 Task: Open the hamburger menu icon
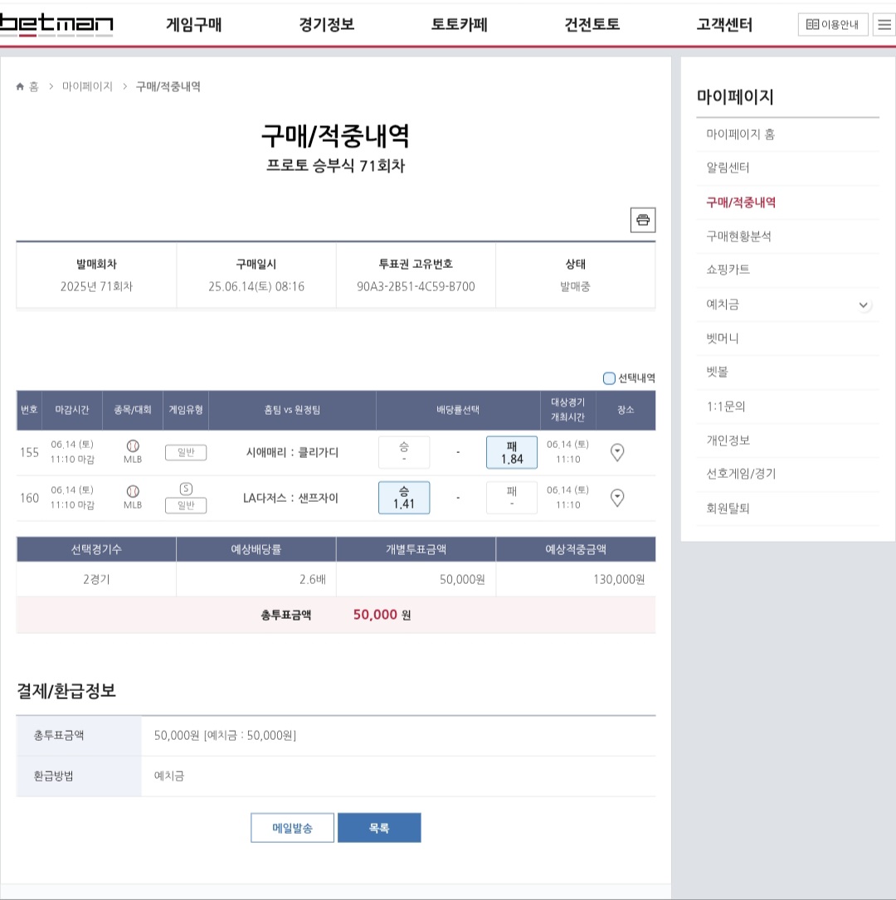pos(884,25)
